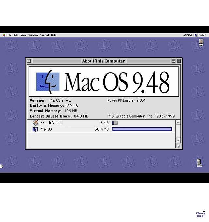Open the File menu
Viewport: 209px width, 222px height.
point(9,35)
